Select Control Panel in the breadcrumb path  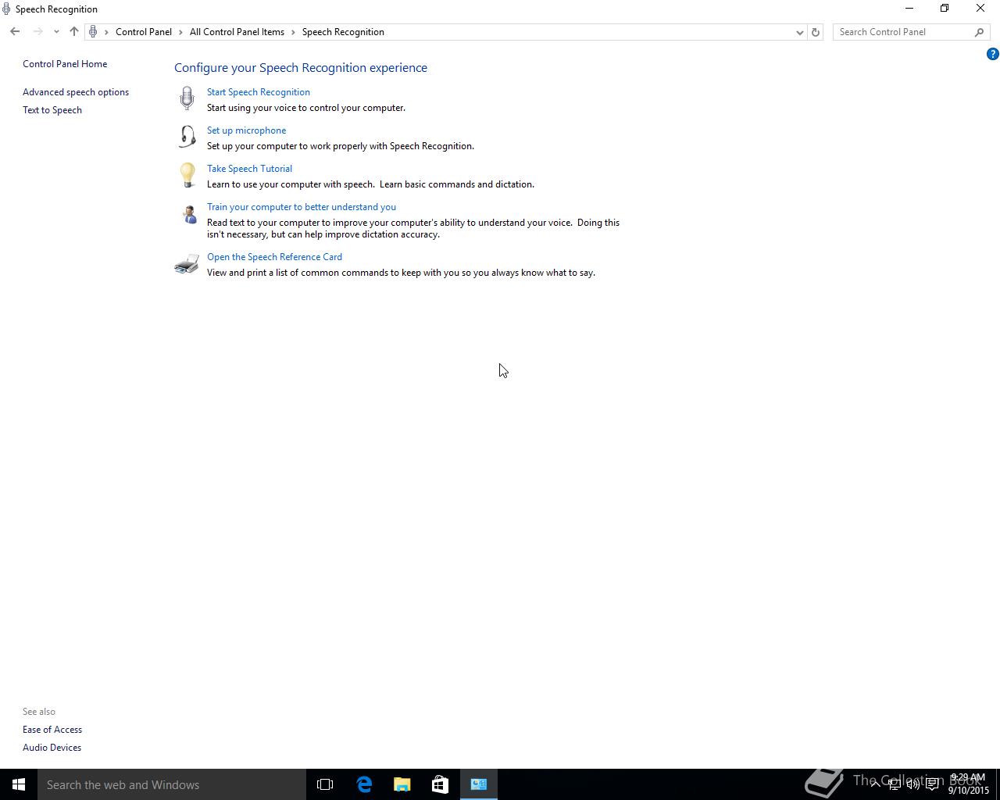coord(144,32)
